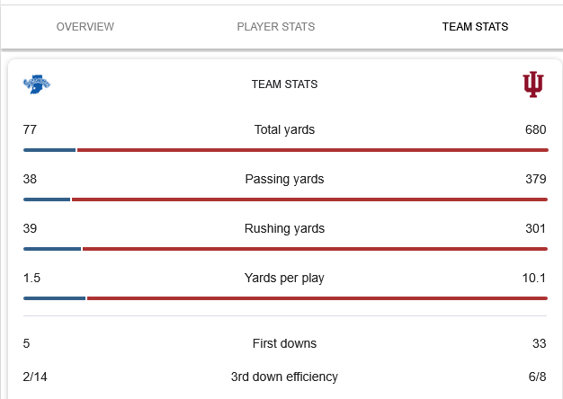The width and height of the screenshot is (563, 399).
Task: Click the Yards per play bar
Action: point(284,298)
